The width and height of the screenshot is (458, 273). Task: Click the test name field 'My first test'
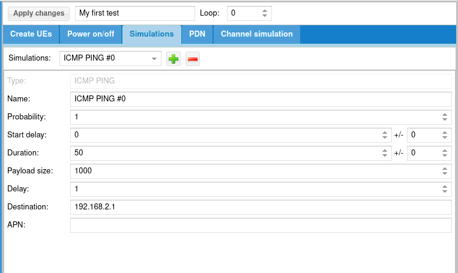pos(135,13)
